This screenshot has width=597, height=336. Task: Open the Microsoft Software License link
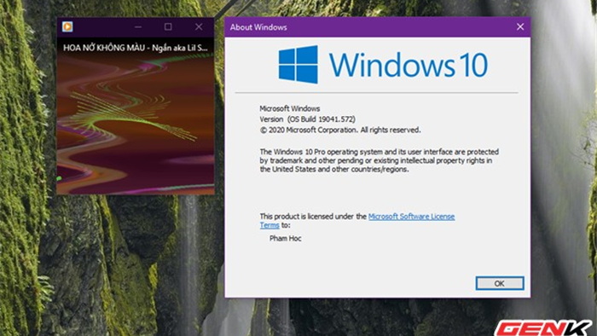pos(411,217)
